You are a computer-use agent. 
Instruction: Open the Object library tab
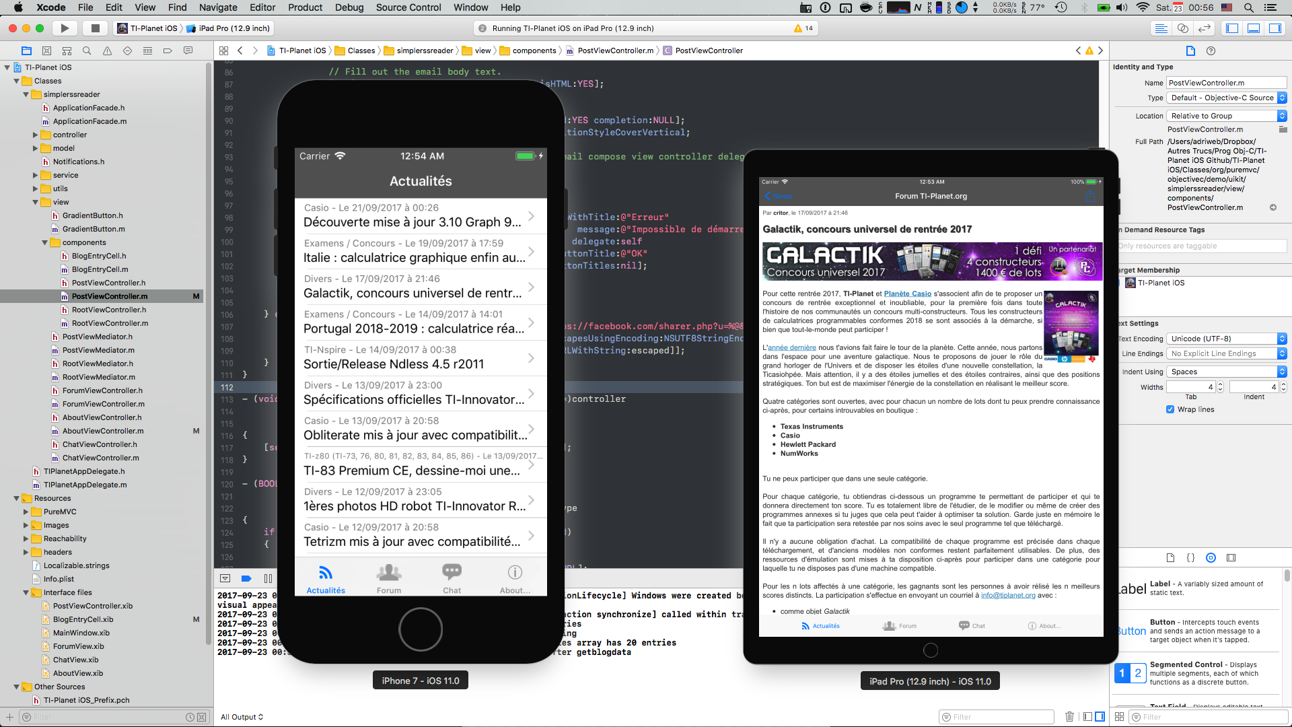coord(1211,557)
